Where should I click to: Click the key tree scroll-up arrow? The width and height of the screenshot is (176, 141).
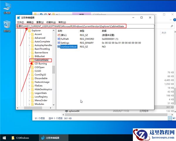pyautogui.click(x=54, y=31)
